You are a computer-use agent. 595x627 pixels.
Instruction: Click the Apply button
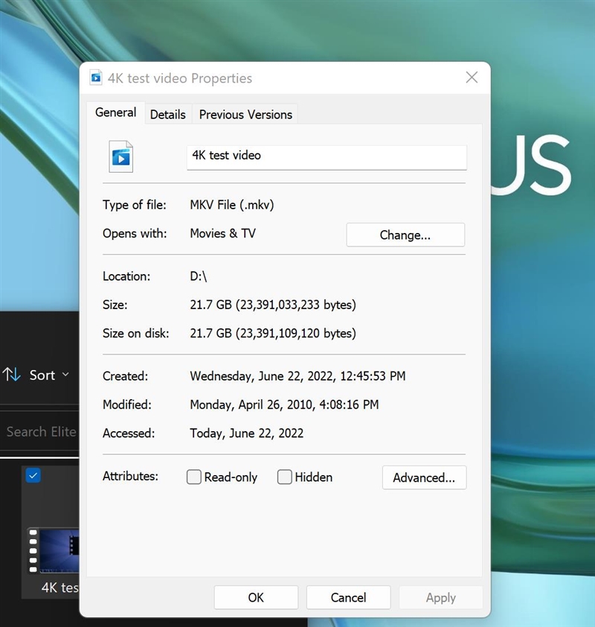[x=441, y=597]
